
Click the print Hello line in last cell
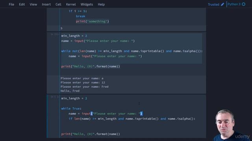click(x=91, y=134)
